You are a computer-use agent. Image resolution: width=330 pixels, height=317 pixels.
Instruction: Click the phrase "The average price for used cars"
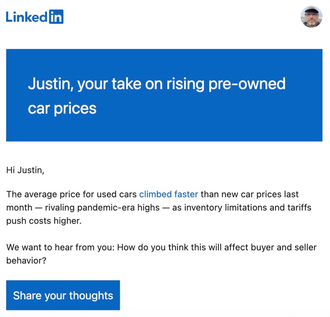point(71,194)
